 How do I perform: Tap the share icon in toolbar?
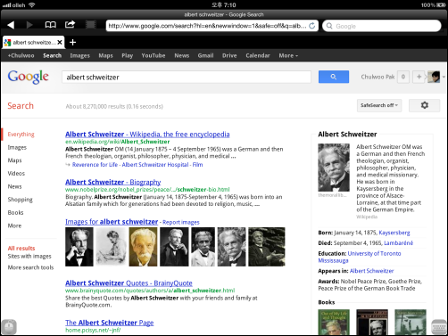click(70, 24)
